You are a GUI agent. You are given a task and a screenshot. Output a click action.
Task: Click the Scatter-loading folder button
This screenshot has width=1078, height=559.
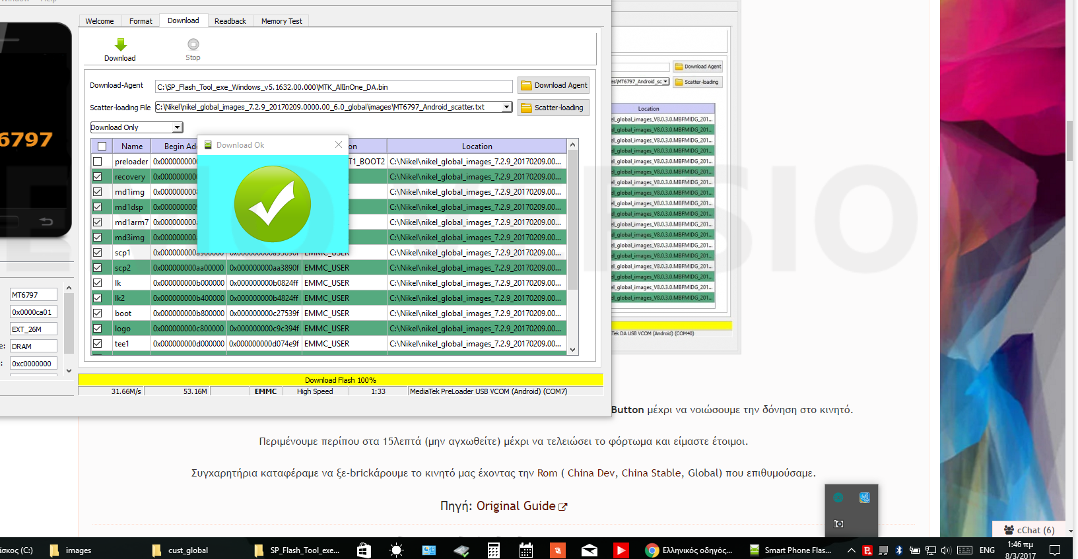click(x=553, y=108)
